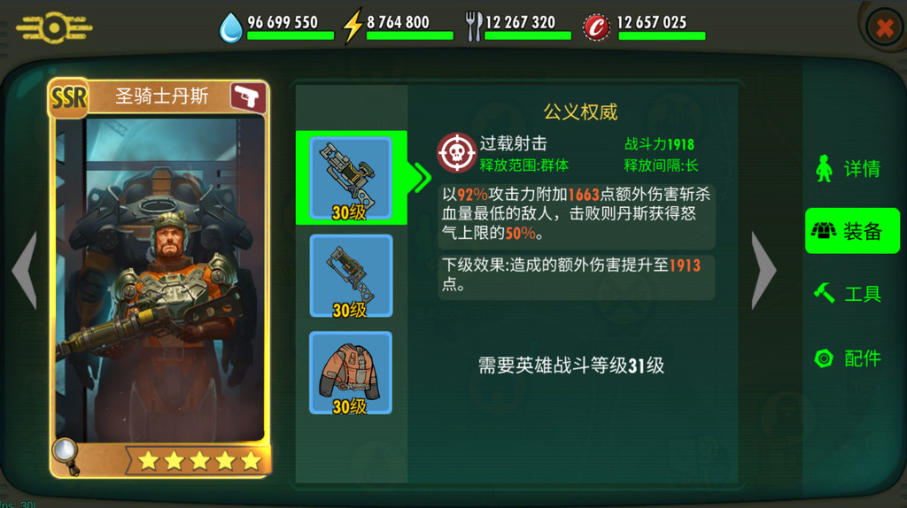The width and height of the screenshot is (907, 508).
Task: Click the 圣骑士丹斯 hero portrait
Action: click(159, 281)
